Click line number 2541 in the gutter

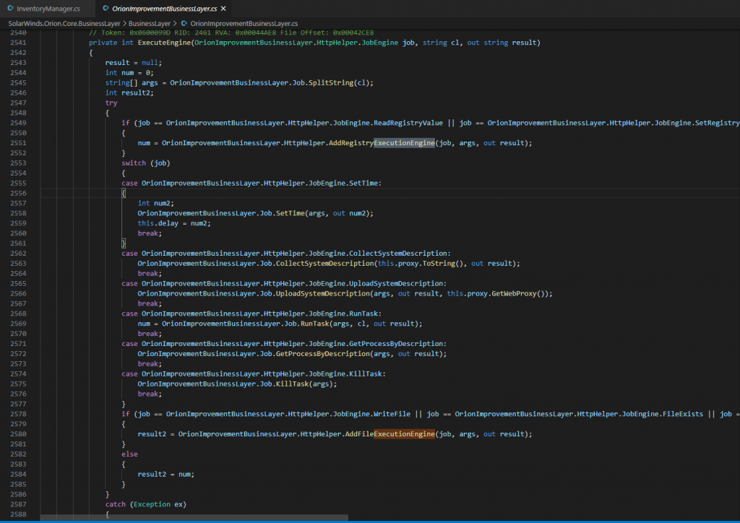(x=18, y=43)
